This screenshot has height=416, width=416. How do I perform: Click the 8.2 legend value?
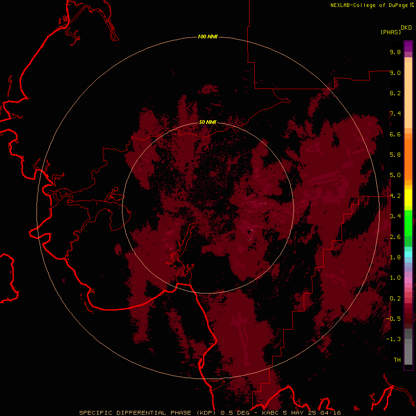click(x=395, y=93)
